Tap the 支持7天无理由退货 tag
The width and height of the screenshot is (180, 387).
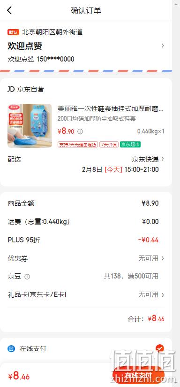[78, 144]
